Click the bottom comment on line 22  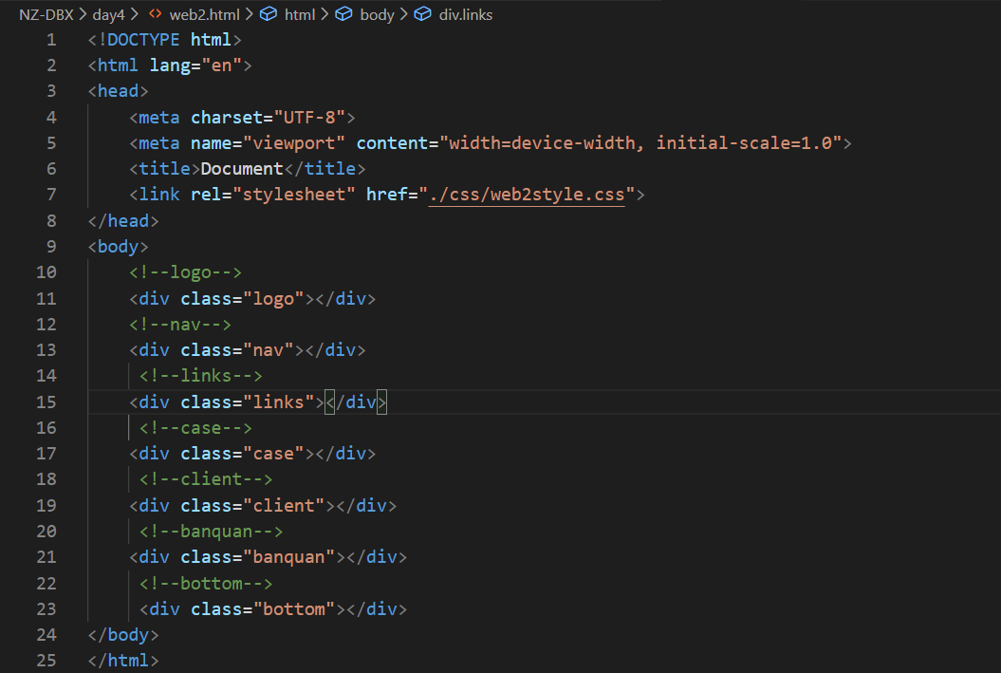coord(206,584)
